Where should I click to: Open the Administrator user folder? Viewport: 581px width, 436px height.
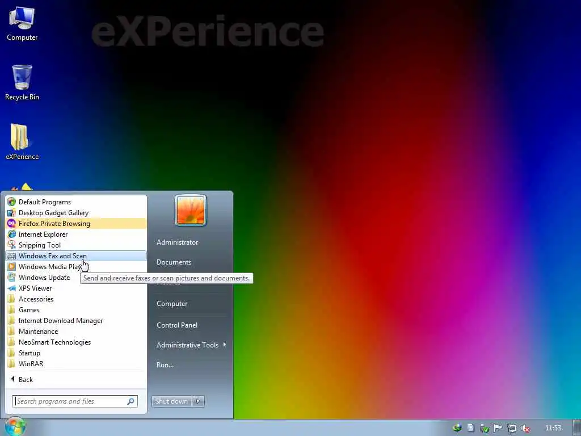tap(177, 242)
